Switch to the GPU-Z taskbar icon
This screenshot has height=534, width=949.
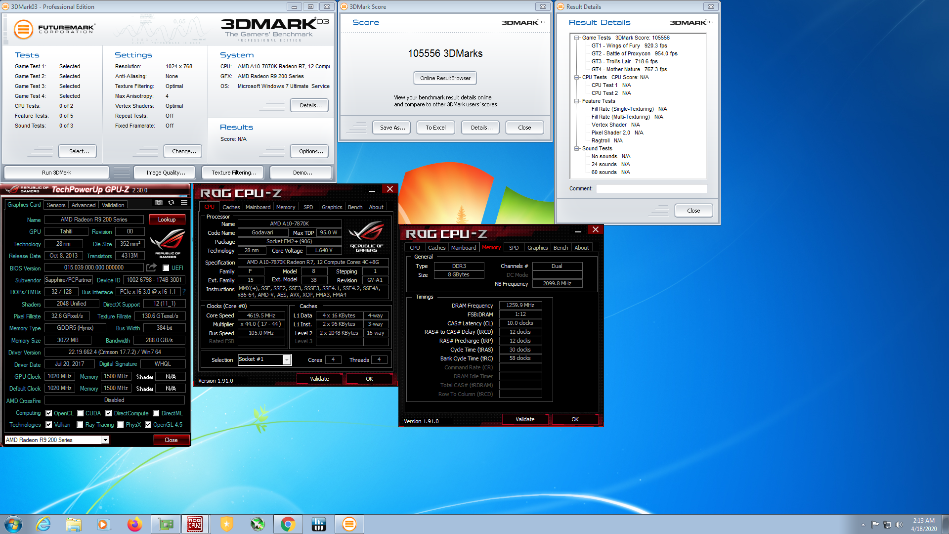[x=166, y=524]
